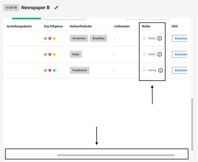Screen dimensions: 198x162
Task: Click yellow diamond risk icon in Kuba row
Action: pyautogui.click(x=144, y=54)
